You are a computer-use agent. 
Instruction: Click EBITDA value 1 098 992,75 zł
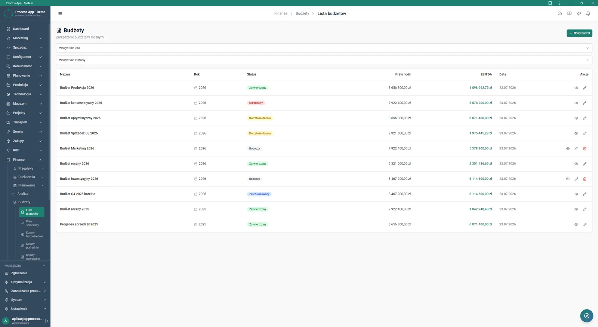tap(481, 88)
